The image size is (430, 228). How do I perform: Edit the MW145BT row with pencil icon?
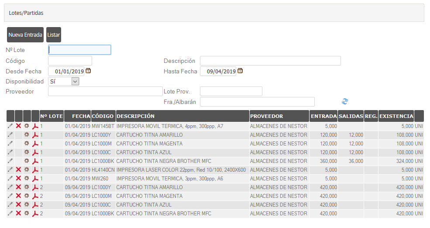click(x=10, y=126)
